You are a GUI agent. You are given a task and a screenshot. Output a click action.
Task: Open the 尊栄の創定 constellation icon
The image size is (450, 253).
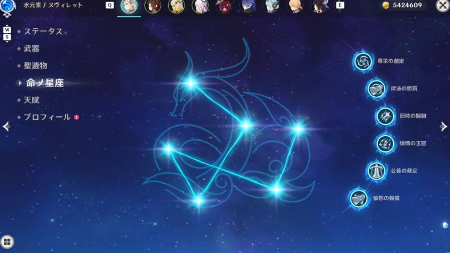coord(363,61)
